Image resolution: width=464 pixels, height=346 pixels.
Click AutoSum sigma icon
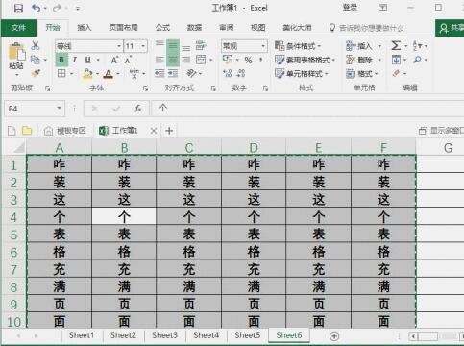click(396, 46)
